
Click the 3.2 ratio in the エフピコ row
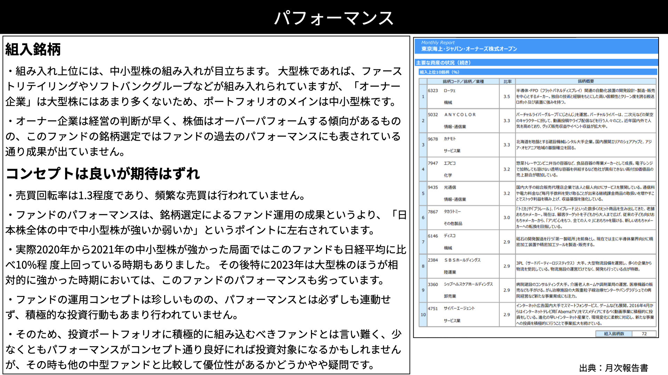pos(507,169)
